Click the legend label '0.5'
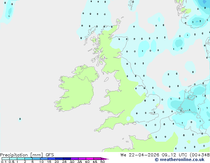 12,162
